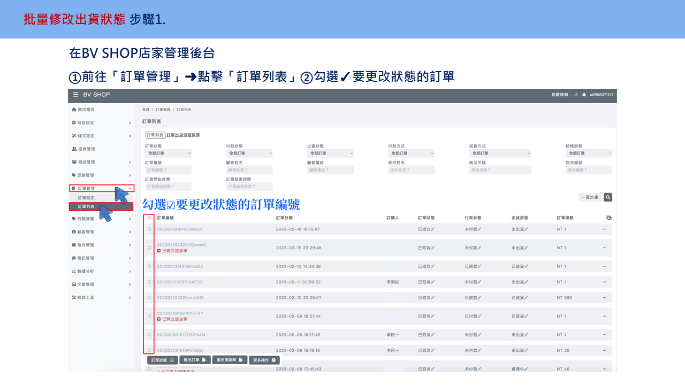Edit shipping status pencil for order 2023021816105iWdSd
This screenshot has height=385, width=685.
click(x=526, y=229)
